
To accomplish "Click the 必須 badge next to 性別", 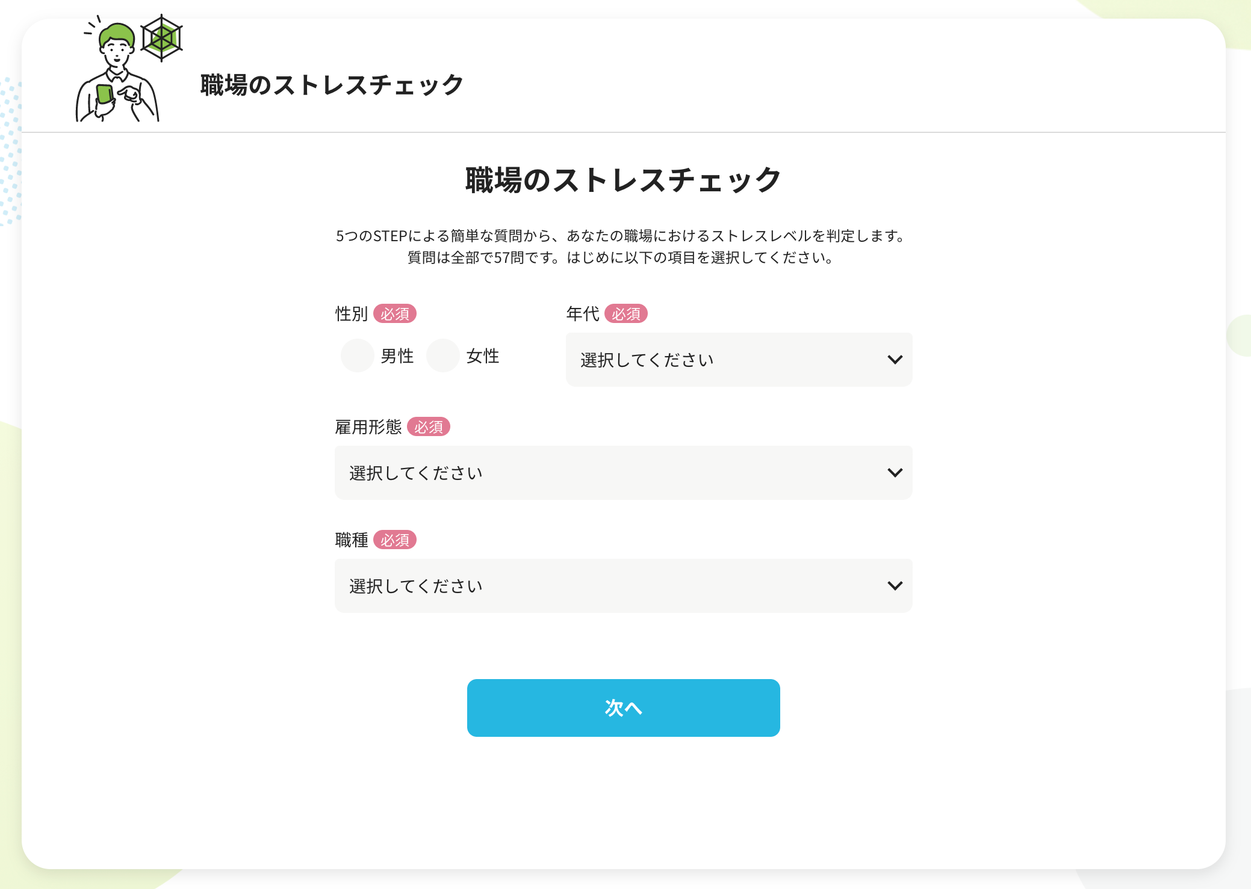I will click(x=395, y=313).
